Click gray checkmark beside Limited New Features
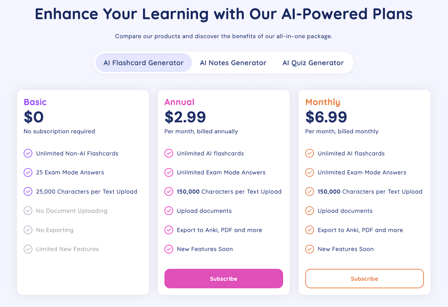 28,249
